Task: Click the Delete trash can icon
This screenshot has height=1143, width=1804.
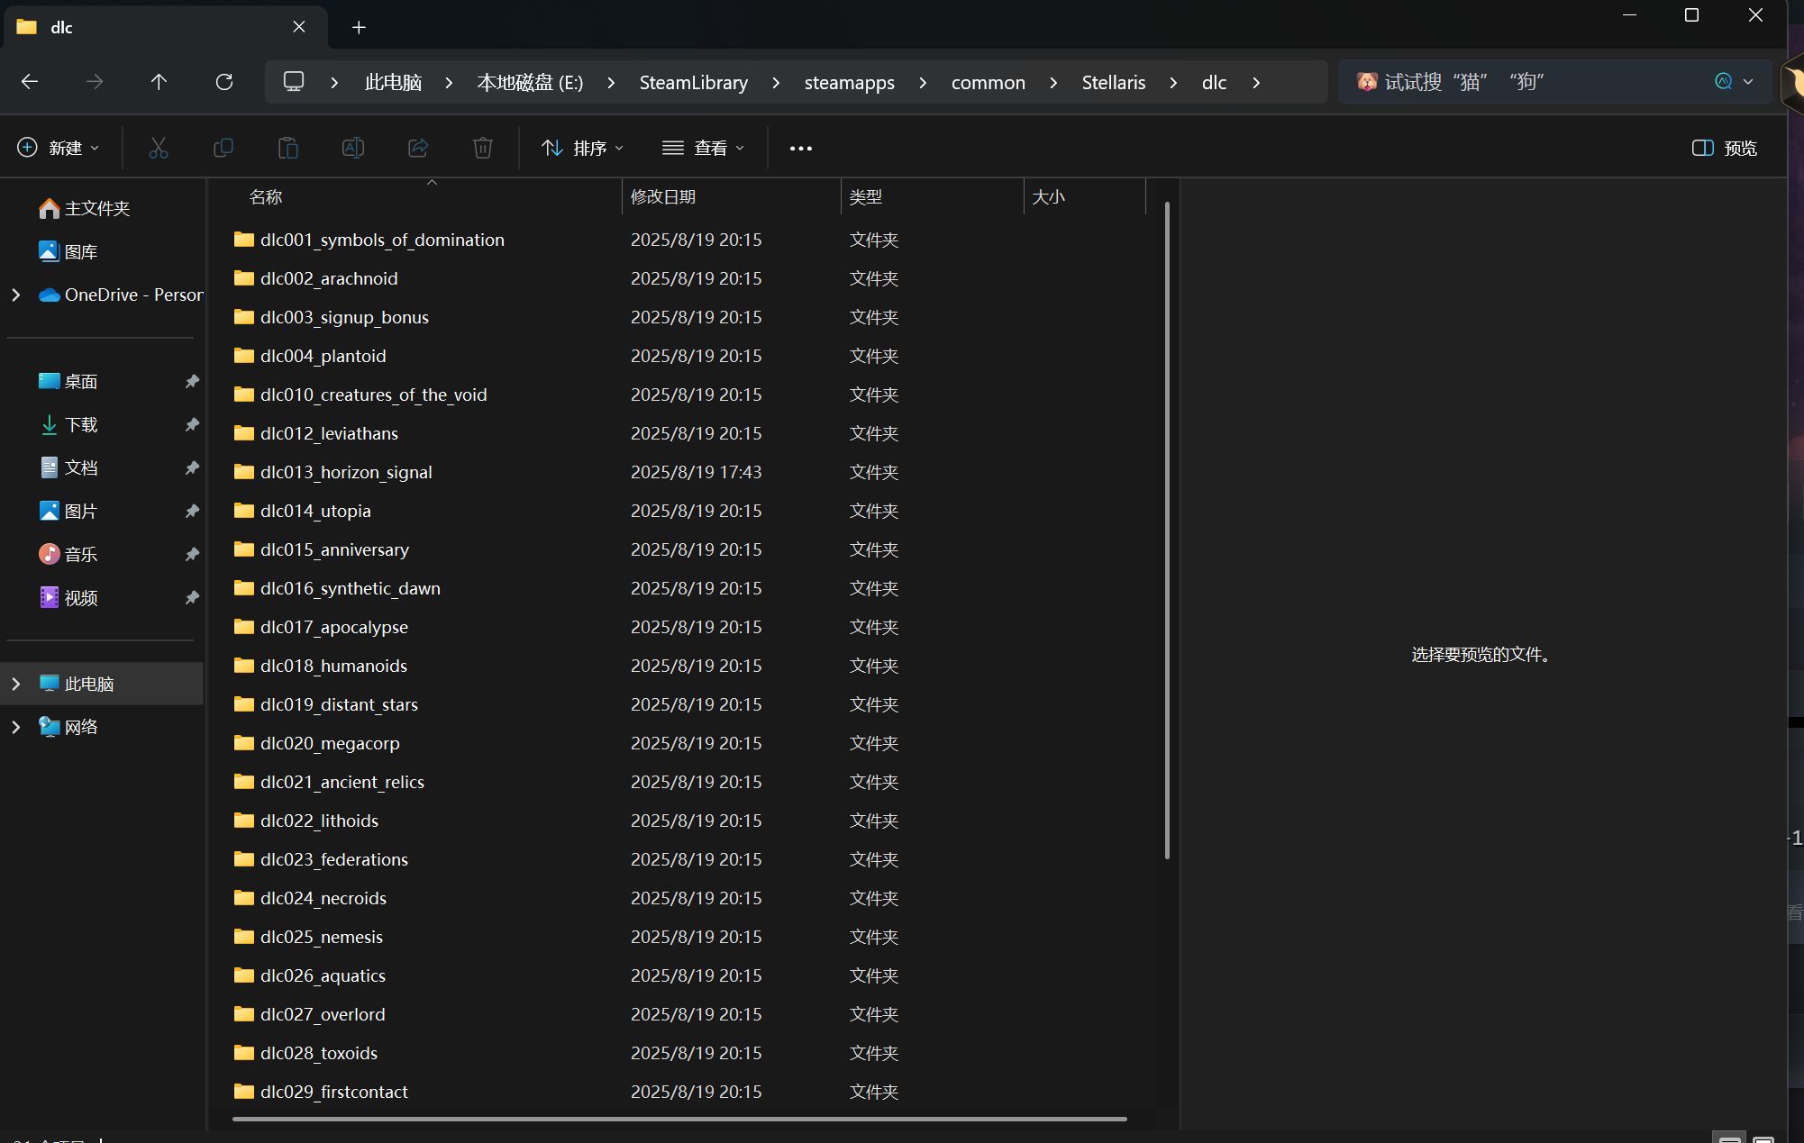Action: 483,148
